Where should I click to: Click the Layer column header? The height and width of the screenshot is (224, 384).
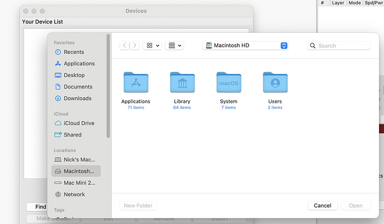(x=338, y=3)
